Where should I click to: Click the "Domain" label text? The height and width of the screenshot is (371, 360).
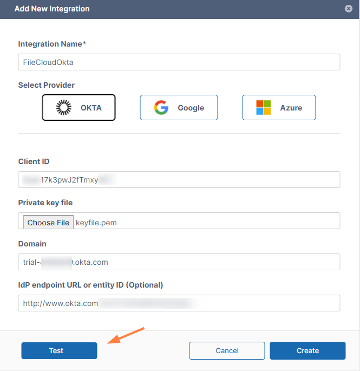click(x=32, y=244)
